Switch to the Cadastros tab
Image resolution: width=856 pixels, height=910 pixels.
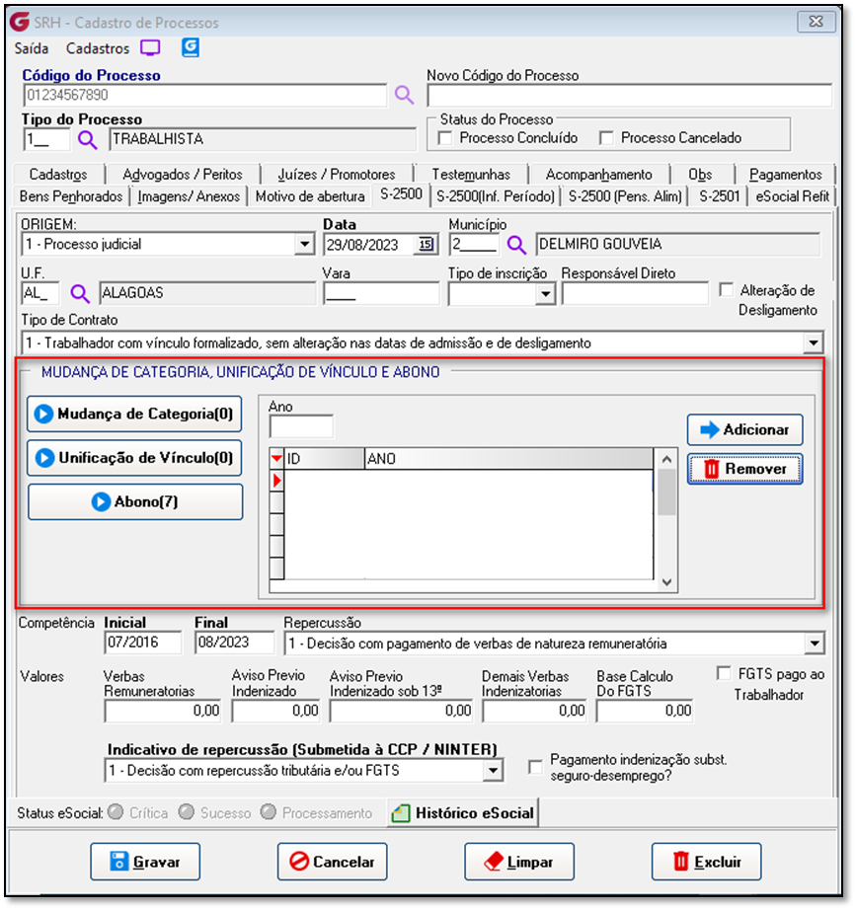[58, 175]
